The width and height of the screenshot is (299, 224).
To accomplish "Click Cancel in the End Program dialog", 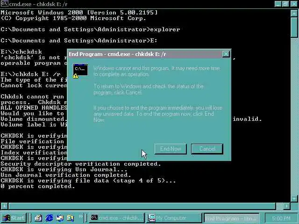I will (x=207, y=148).
